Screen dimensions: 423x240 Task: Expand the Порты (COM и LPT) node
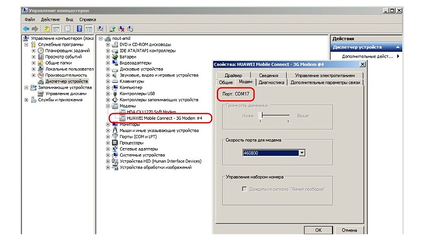(108, 137)
